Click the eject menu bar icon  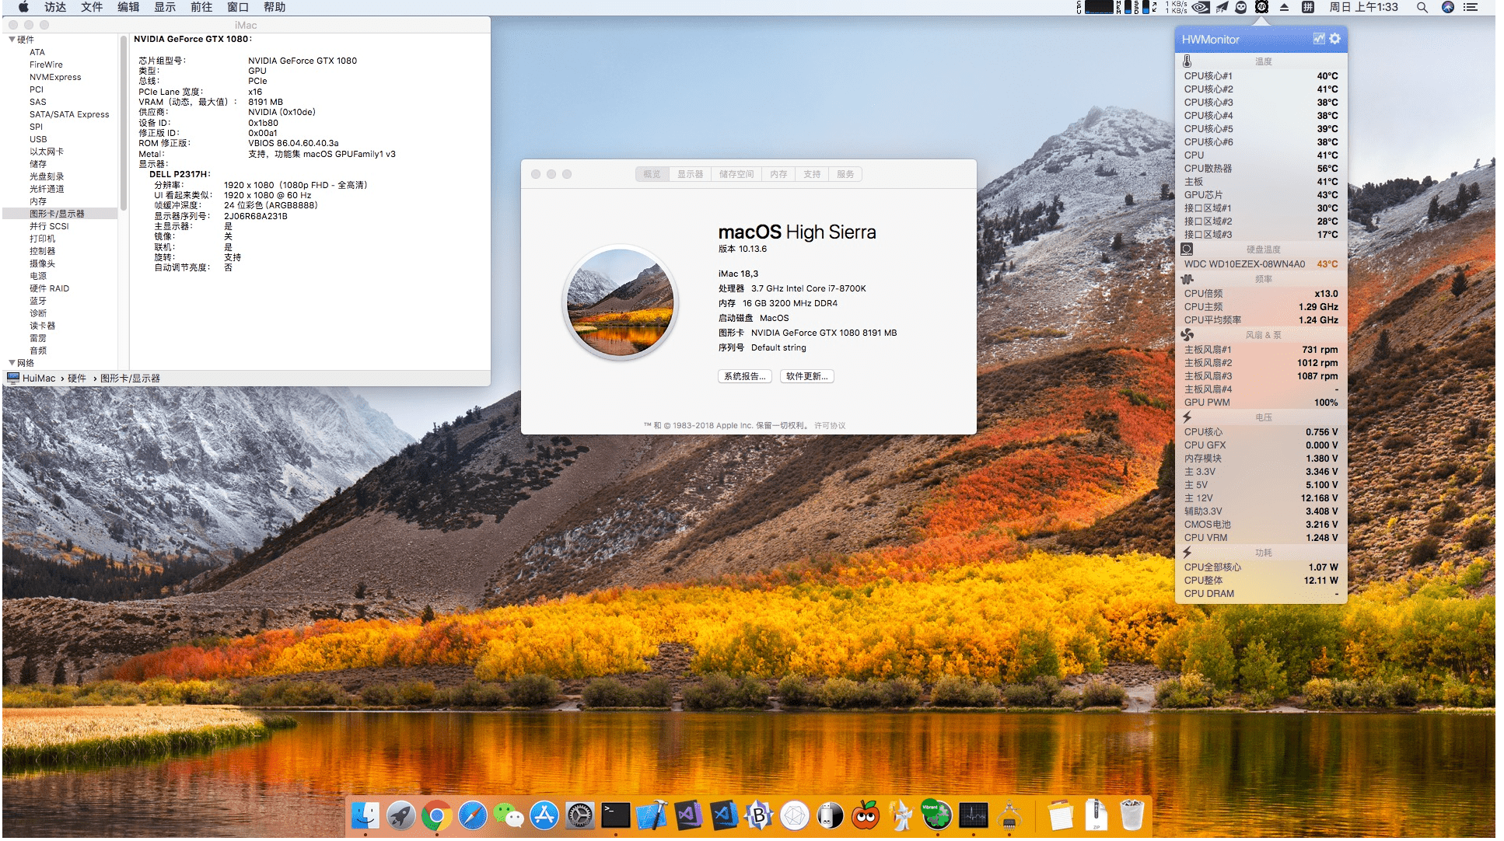(x=1284, y=7)
